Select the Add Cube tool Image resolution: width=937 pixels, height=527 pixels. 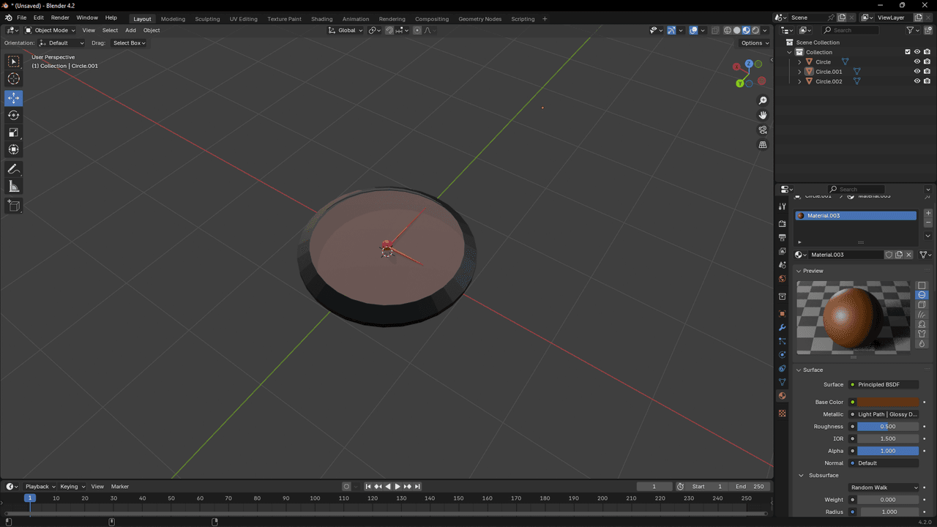[x=14, y=206]
